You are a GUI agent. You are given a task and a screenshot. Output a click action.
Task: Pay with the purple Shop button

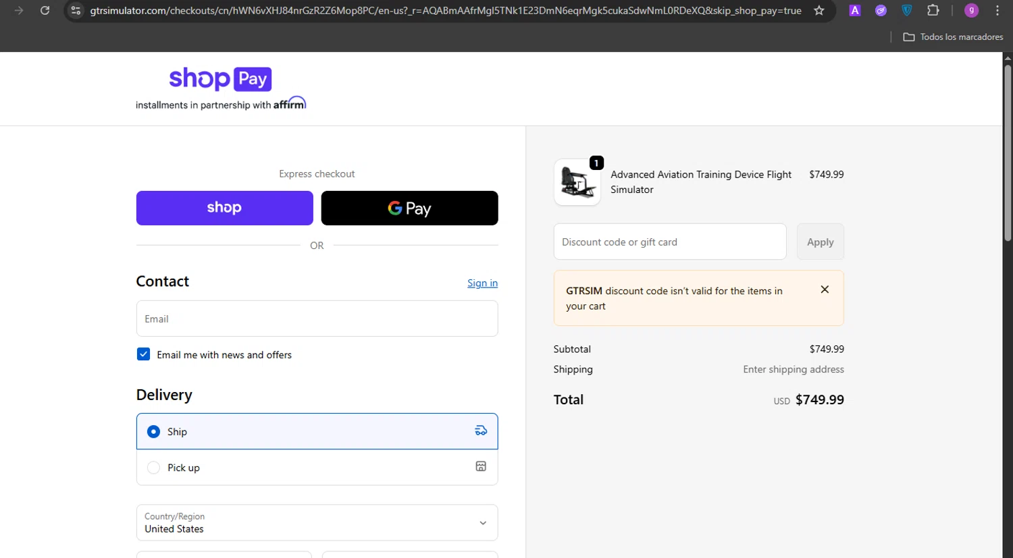[x=225, y=208]
